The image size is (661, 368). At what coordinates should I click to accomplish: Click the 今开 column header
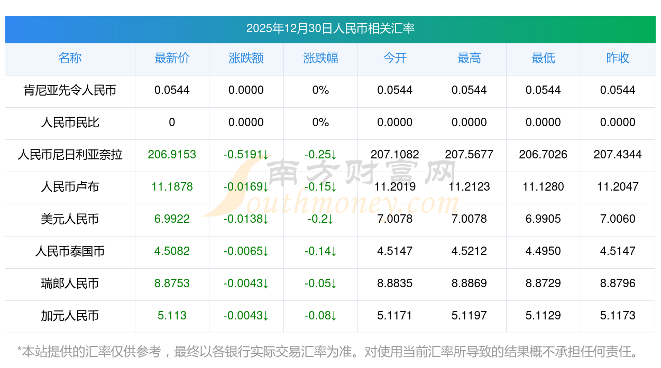pos(394,58)
